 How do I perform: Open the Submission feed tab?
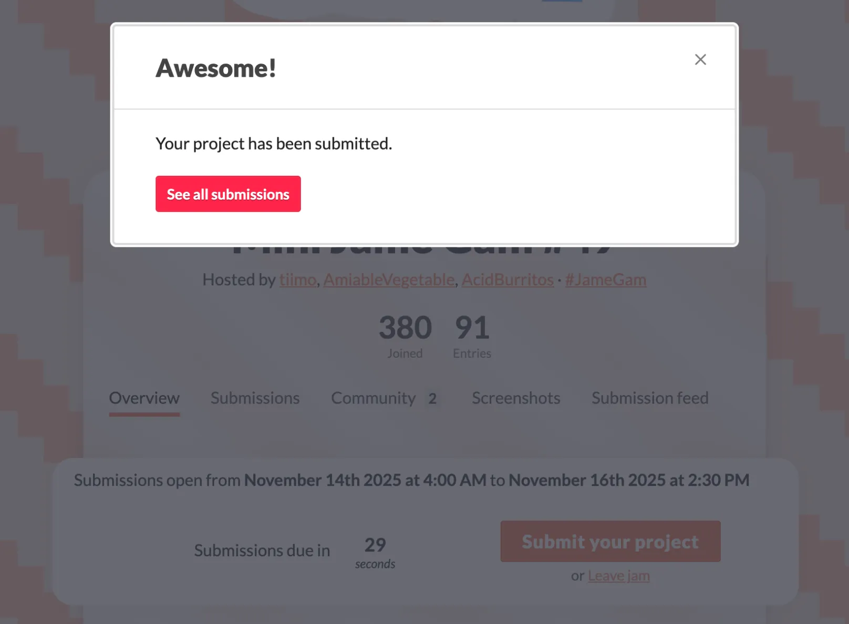coord(650,398)
